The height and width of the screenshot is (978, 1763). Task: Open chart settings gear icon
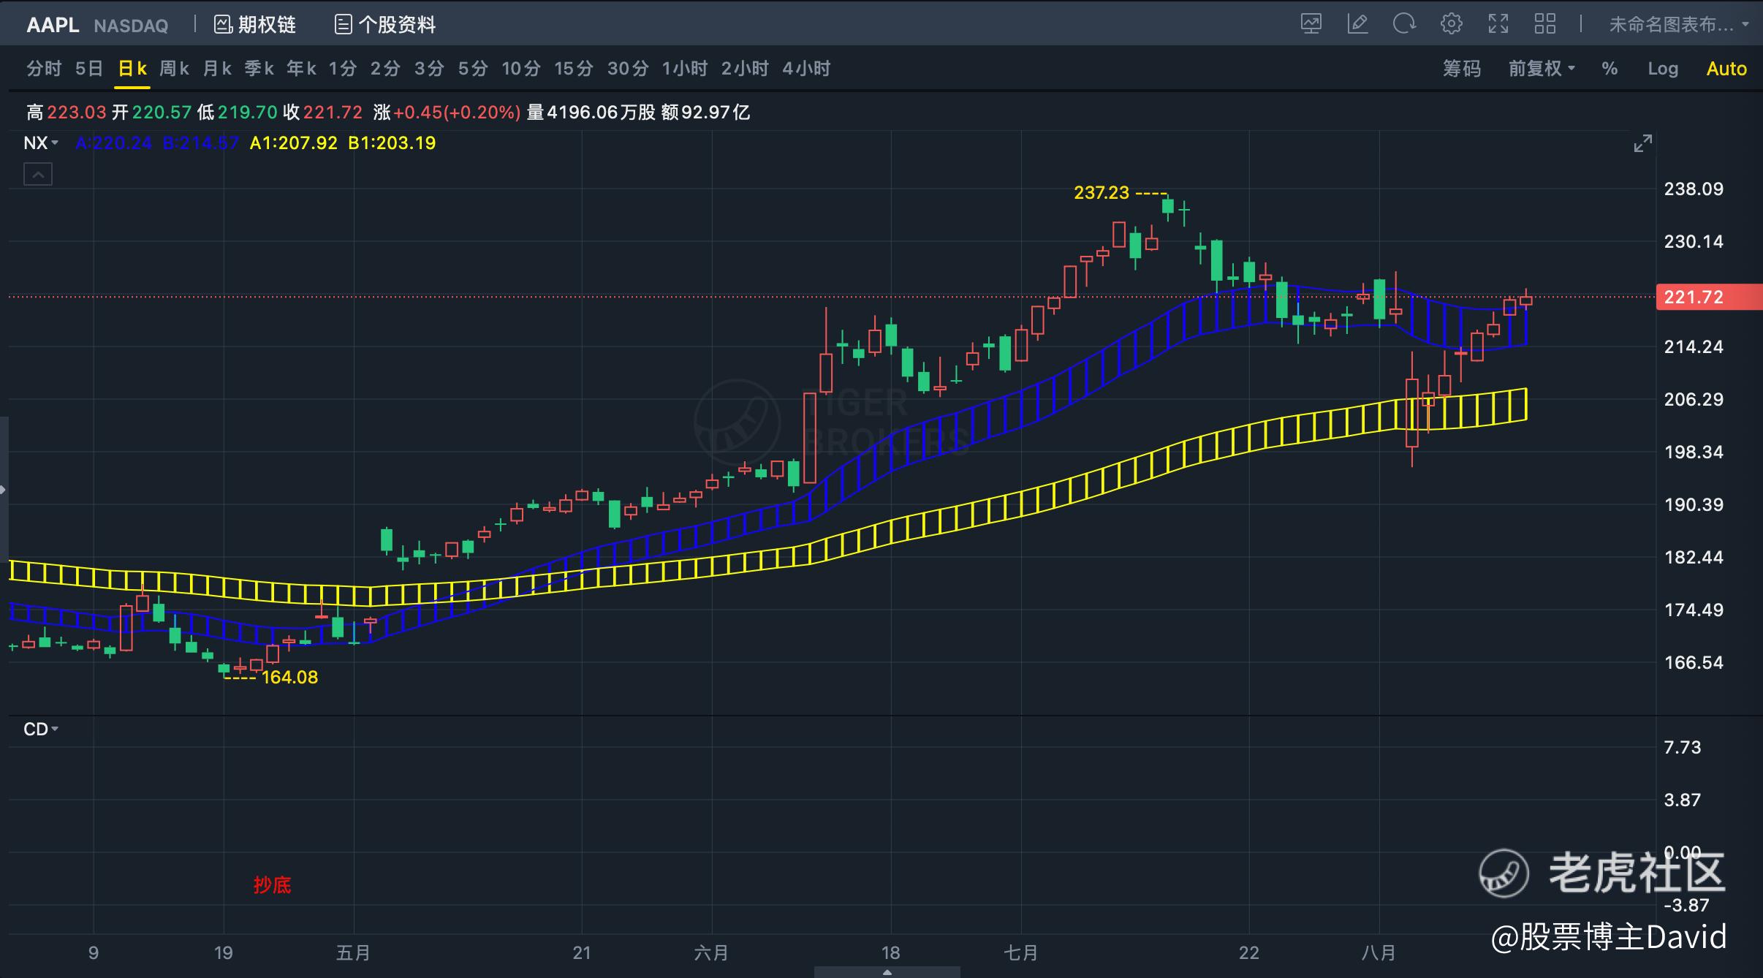1452,24
